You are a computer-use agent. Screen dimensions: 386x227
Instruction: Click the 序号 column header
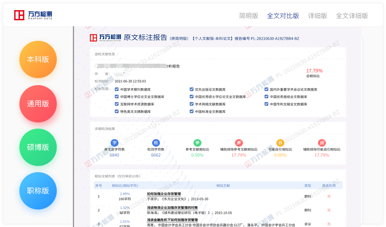pos(99,186)
